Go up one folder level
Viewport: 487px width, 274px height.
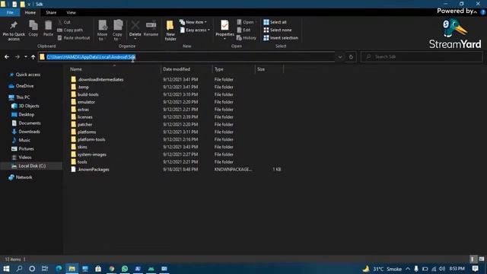point(33,57)
